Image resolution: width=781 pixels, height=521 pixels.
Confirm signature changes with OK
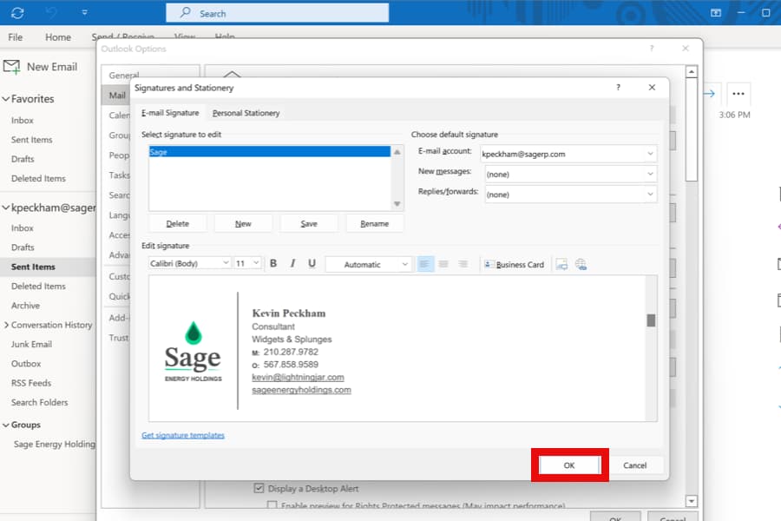(x=569, y=465)
